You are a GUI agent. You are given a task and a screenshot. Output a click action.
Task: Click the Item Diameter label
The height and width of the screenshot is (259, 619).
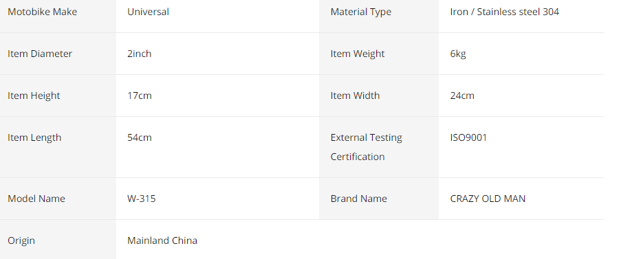(40, 54)
